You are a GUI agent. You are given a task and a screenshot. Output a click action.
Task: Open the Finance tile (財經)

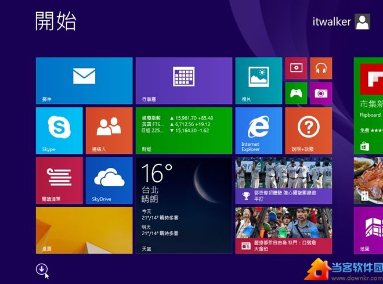click(184, 131)
